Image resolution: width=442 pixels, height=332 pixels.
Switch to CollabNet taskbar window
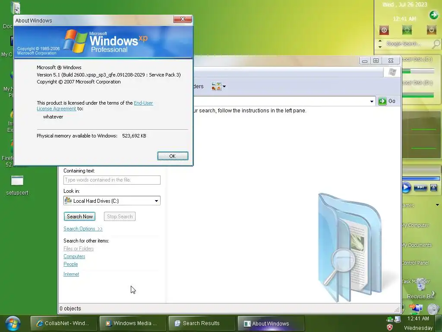[x=63, y=323]
